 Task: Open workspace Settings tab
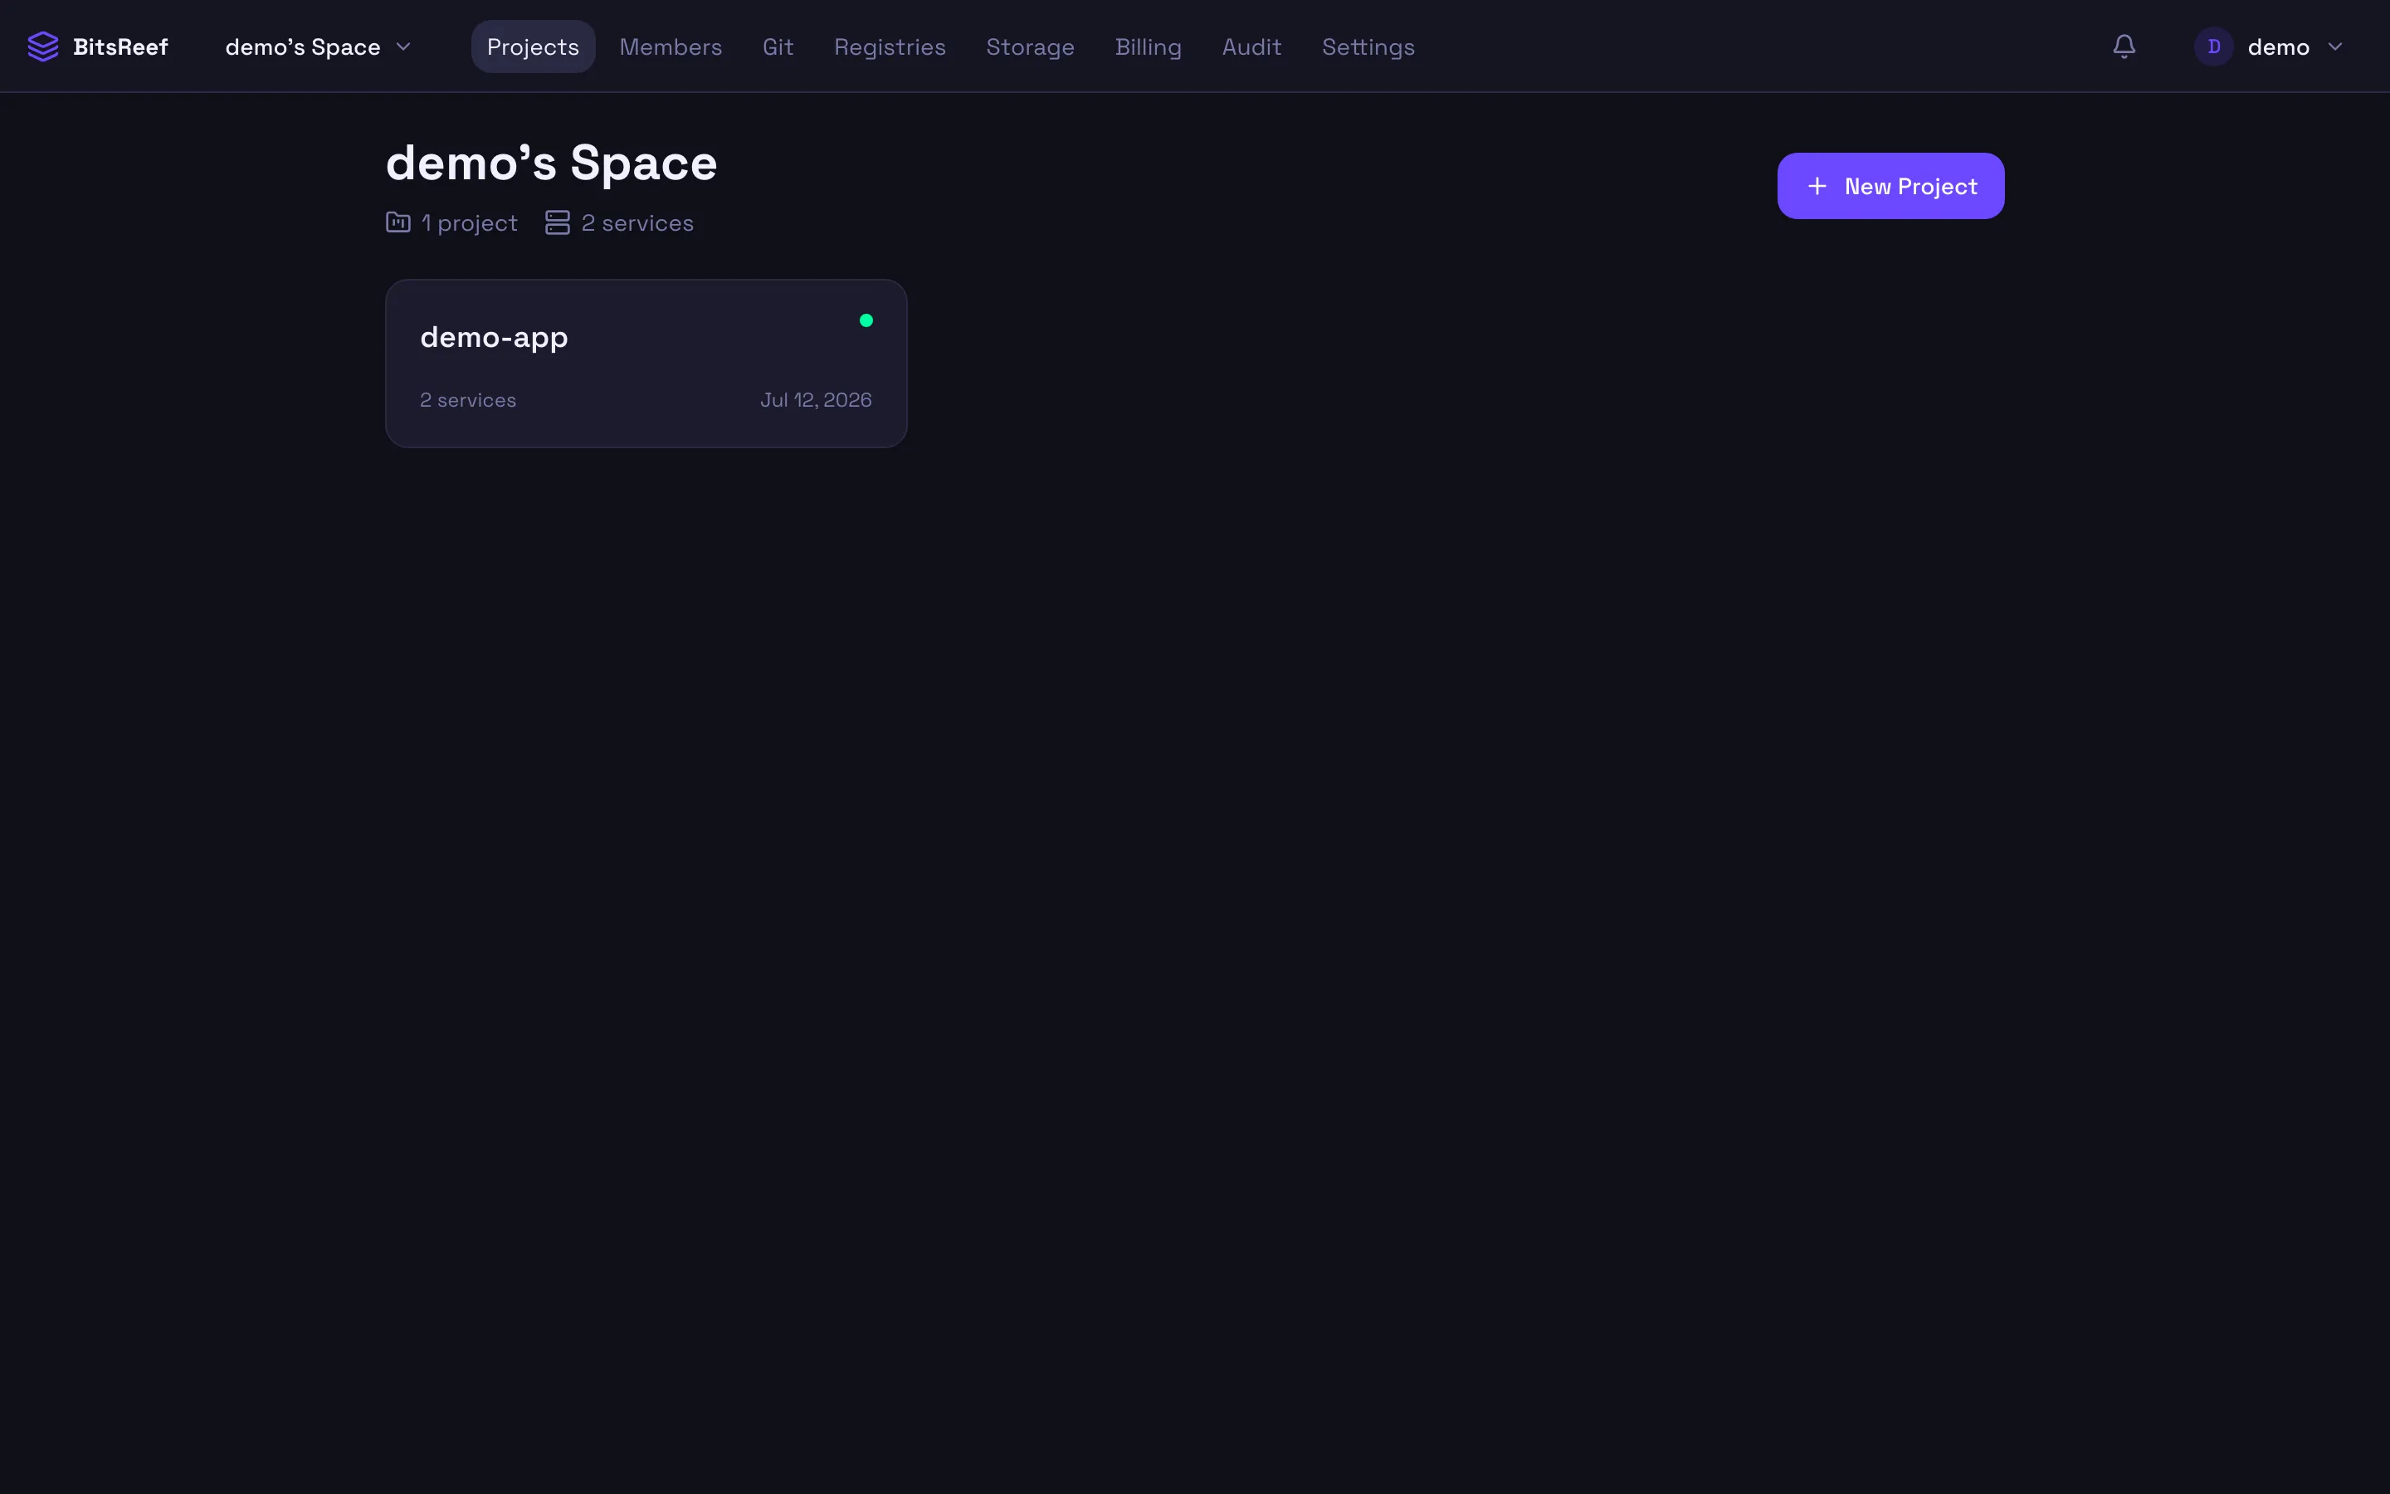coord(1368,46)
